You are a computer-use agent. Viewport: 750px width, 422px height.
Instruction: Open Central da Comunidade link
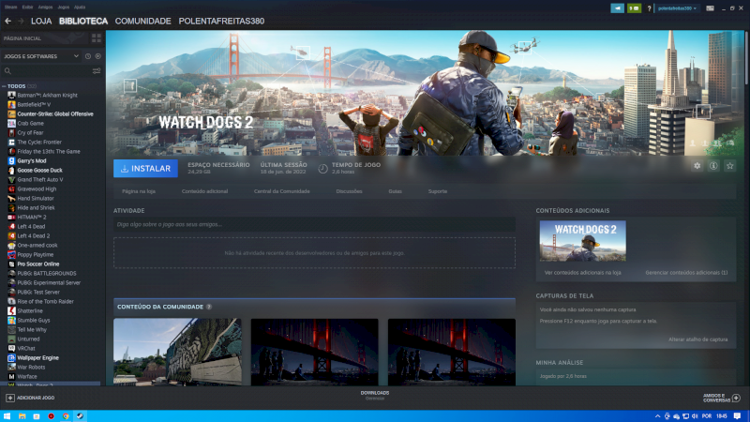(x=282, y=191)
